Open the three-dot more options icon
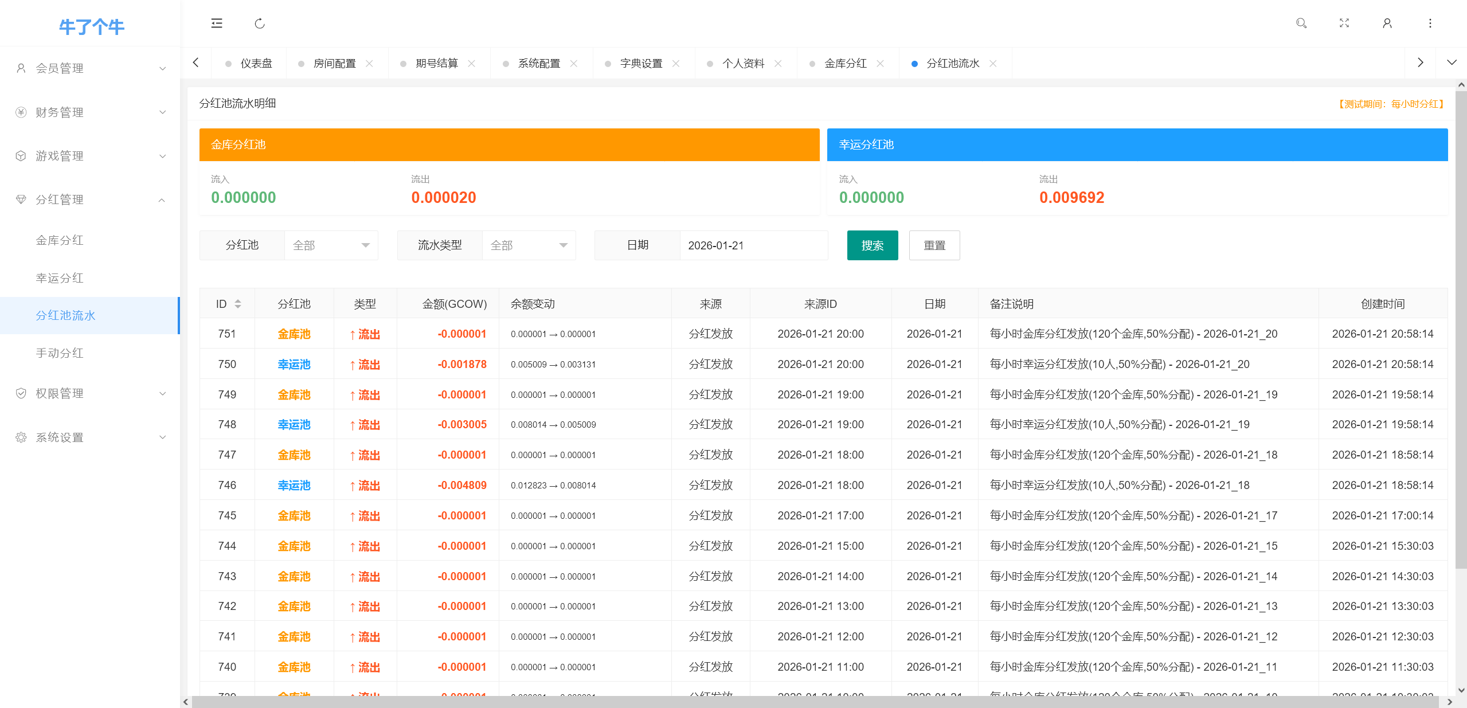 1430,24
